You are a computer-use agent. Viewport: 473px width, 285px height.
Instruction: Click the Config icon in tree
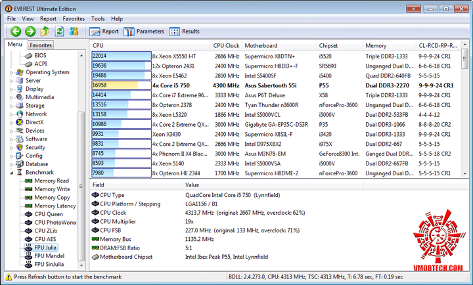pos(20,156)
